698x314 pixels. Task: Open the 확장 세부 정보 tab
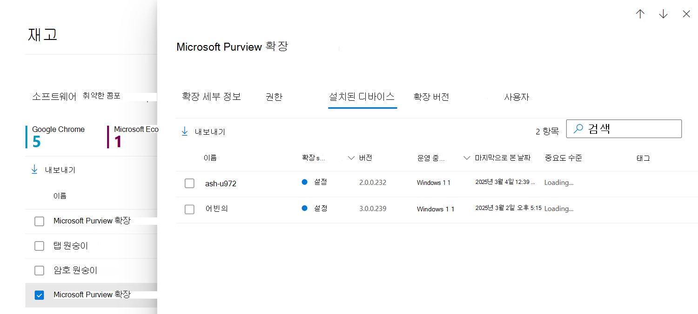(211, 97)
